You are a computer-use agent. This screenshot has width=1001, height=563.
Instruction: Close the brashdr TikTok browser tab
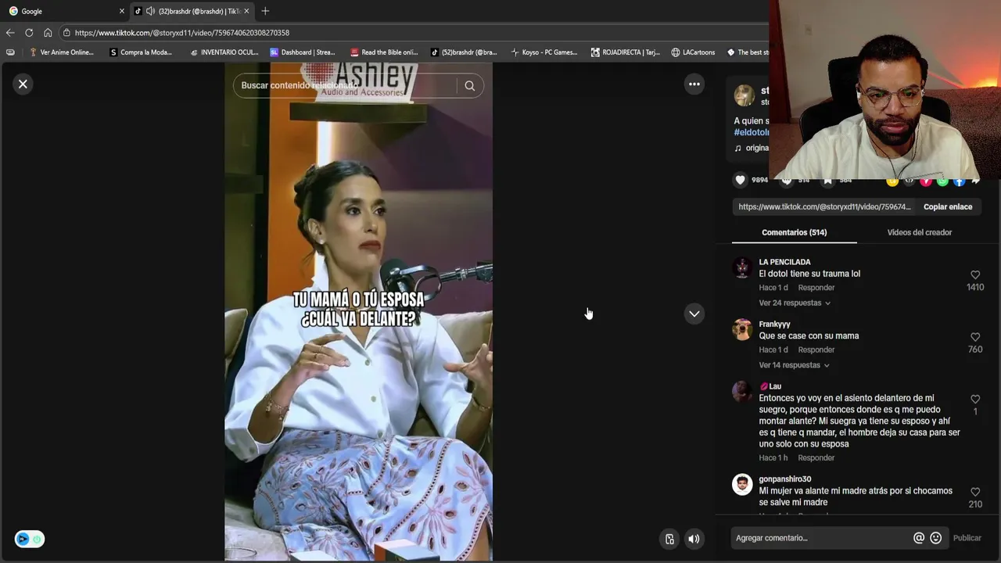tap(246, 11)
